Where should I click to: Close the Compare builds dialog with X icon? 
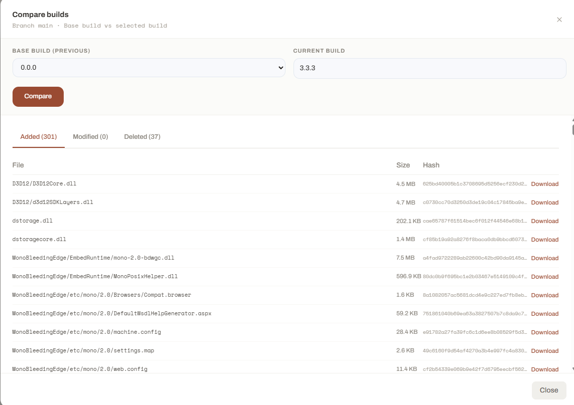559,20
